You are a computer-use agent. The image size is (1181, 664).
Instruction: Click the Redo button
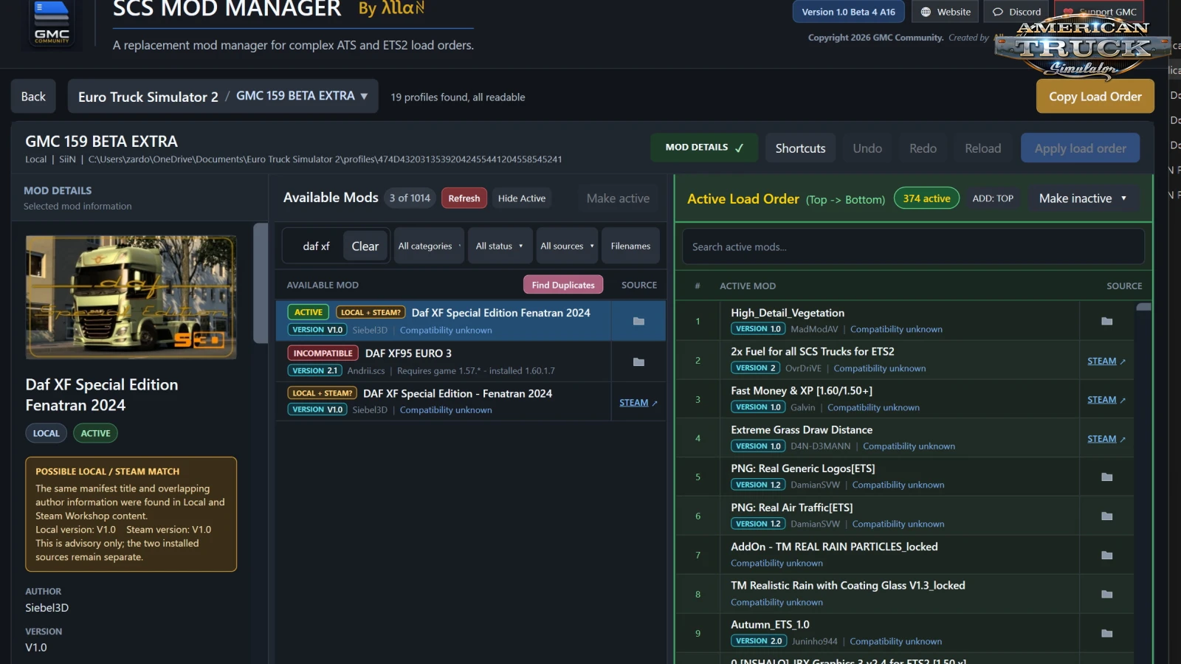(923, 148)
